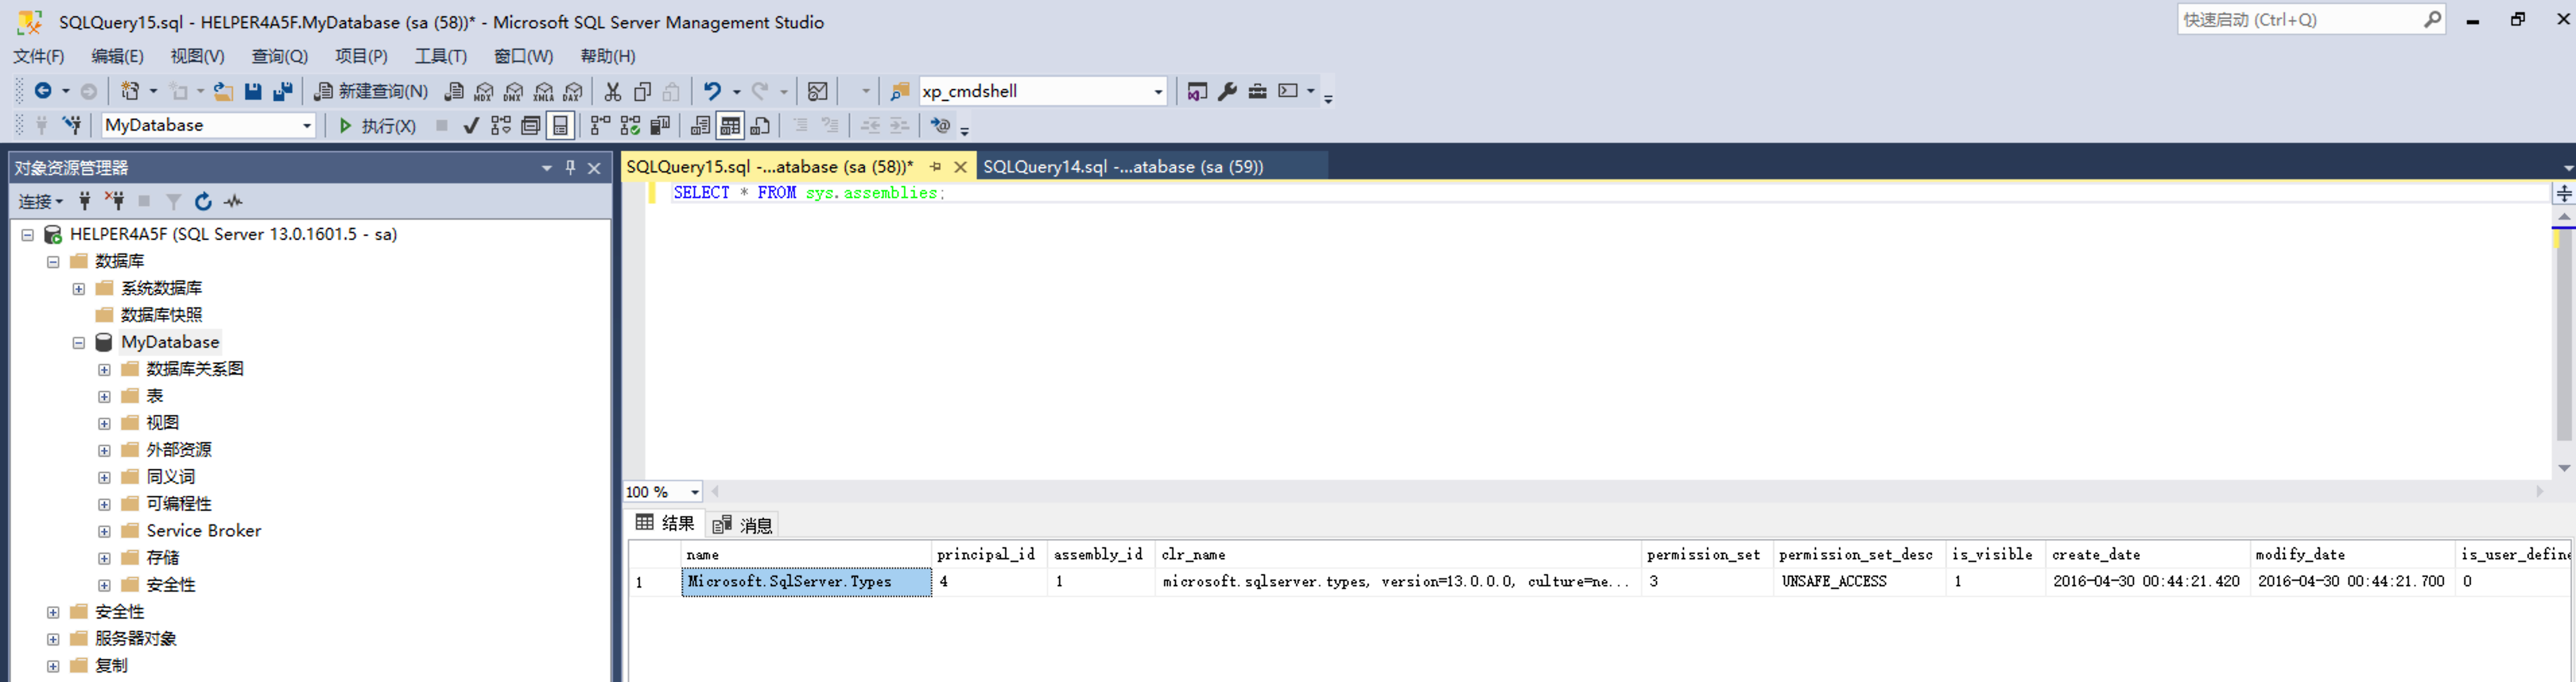Viewport: 2576px width, 682px height.
Task: Toggle the pin on Object Explorer panel
Action: 570,168
